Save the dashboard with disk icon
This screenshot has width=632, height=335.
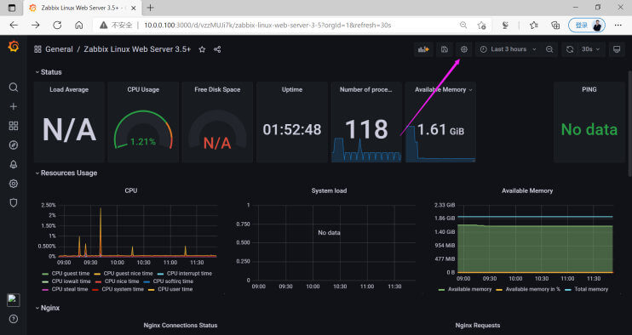[x=444, y=49]
